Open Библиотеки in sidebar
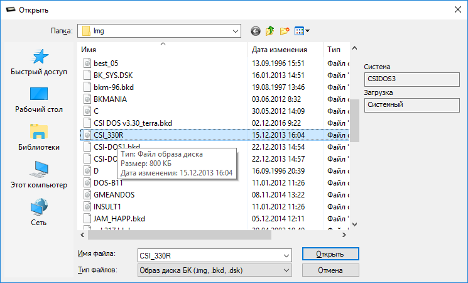The image size is (468, 283). point(39,138)
